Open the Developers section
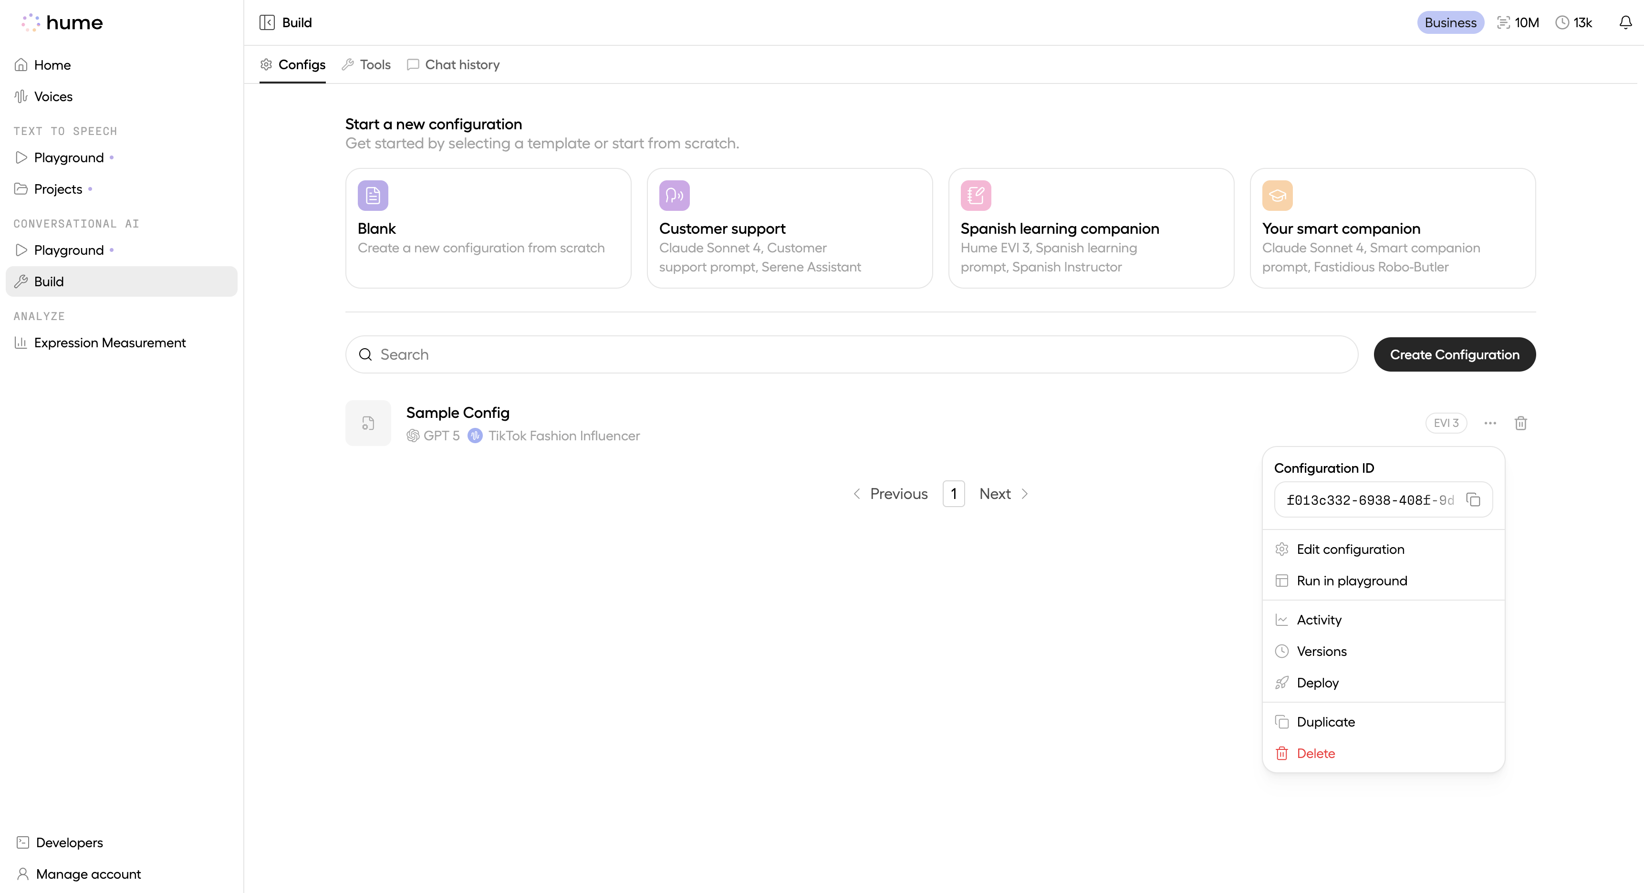 coord(69,842)
